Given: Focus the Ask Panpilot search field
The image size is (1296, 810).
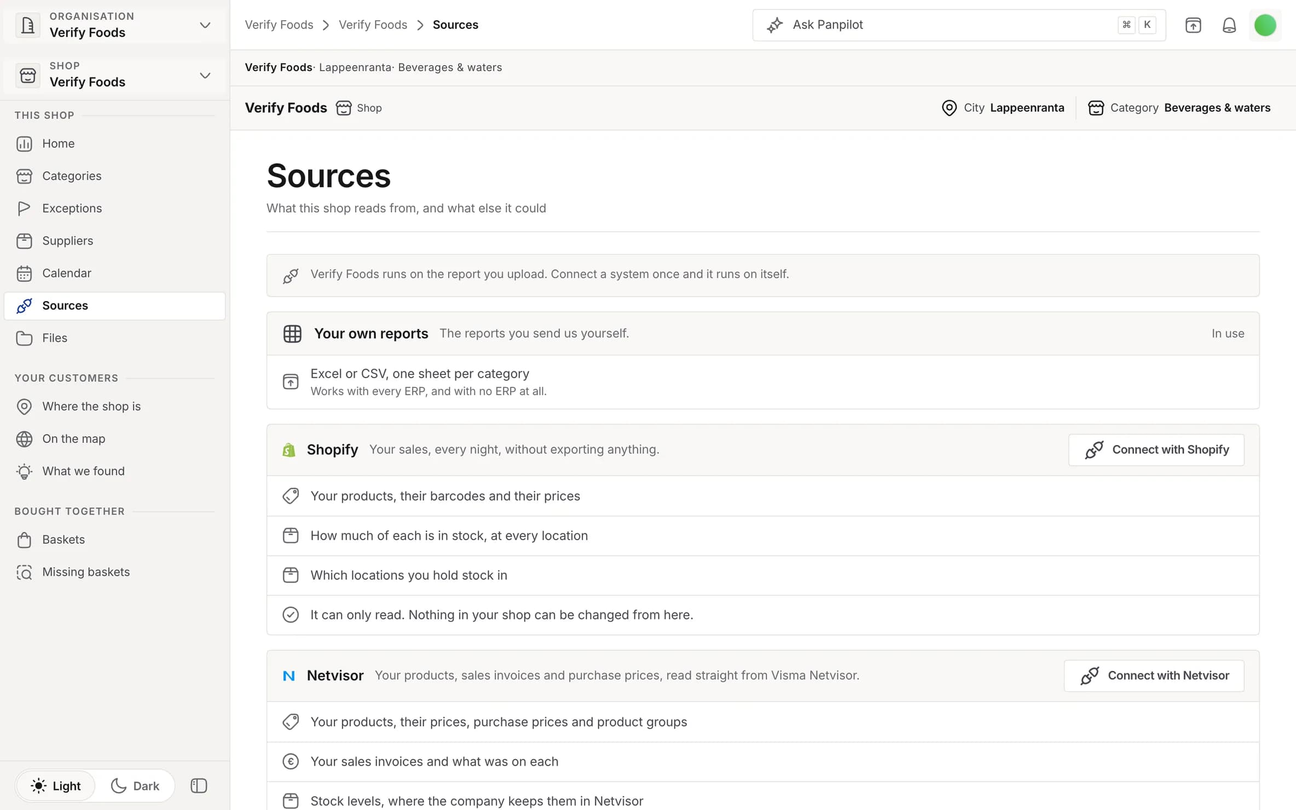Looking at the screenshot, I should (959, 25).
